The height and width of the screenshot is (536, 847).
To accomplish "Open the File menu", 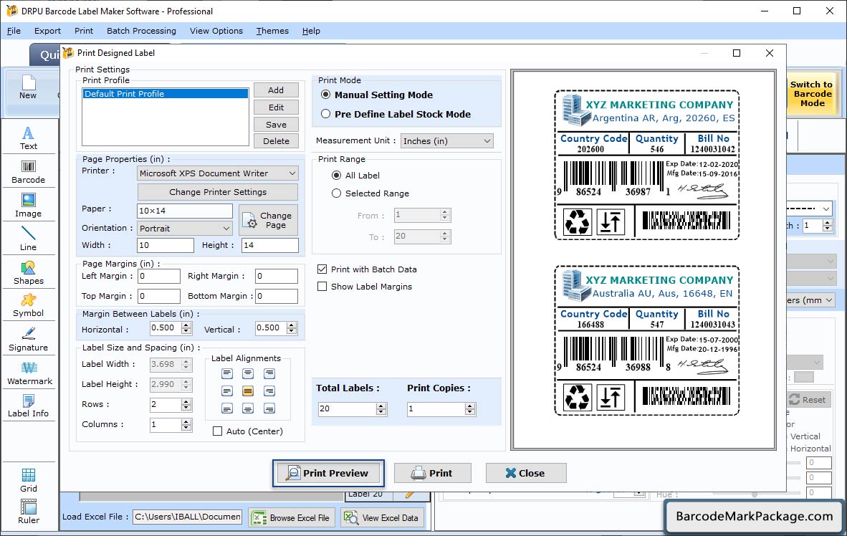I will [14, 31].
